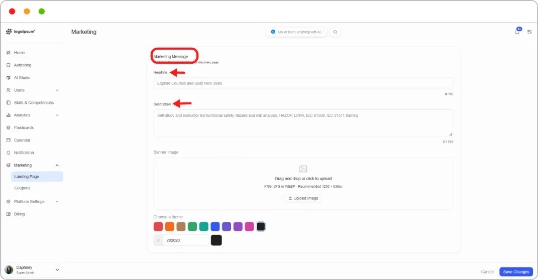Click the logoipsum logo icon
The height and width of the screenshot is (280, 538).
pos(9,32)
